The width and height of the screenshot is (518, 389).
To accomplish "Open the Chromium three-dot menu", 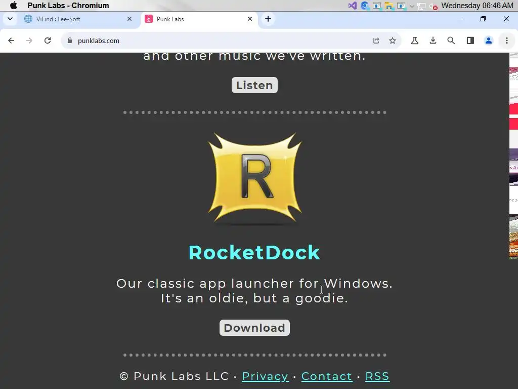I will [507, 41].
